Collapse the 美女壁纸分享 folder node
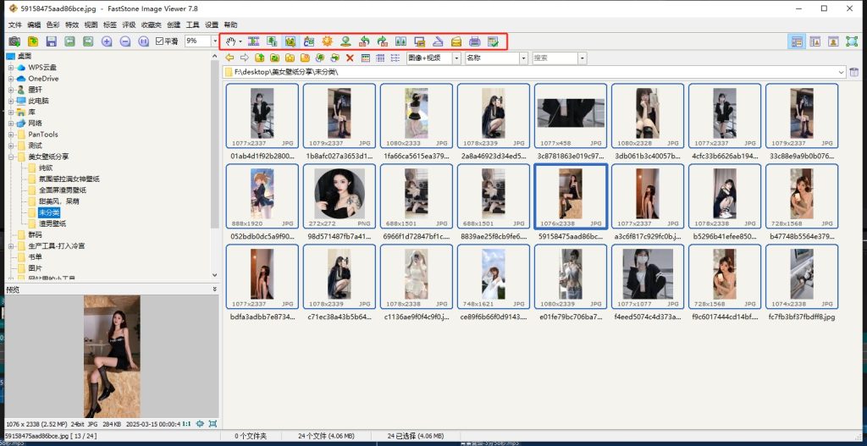The width and height of the screenshot is (867, 446). [x=11, y=157]
